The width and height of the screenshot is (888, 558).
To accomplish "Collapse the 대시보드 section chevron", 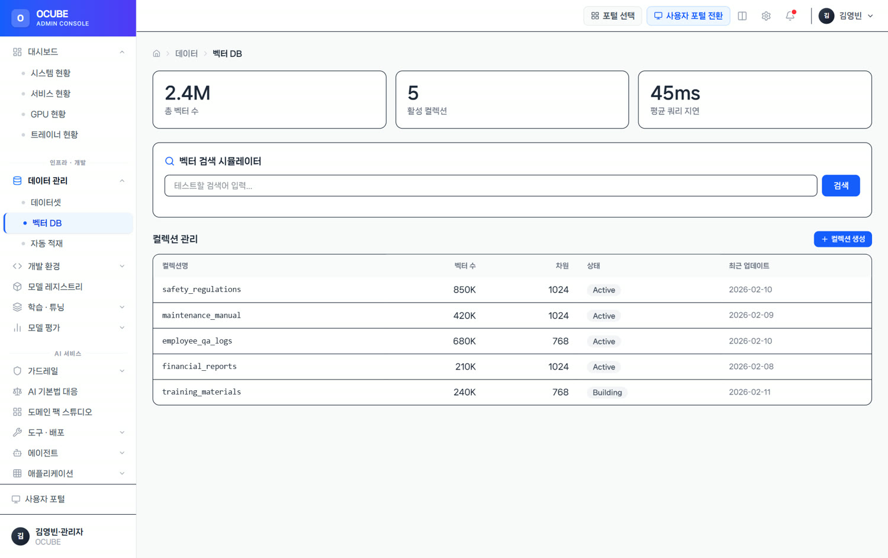I will tap(122, 52).
